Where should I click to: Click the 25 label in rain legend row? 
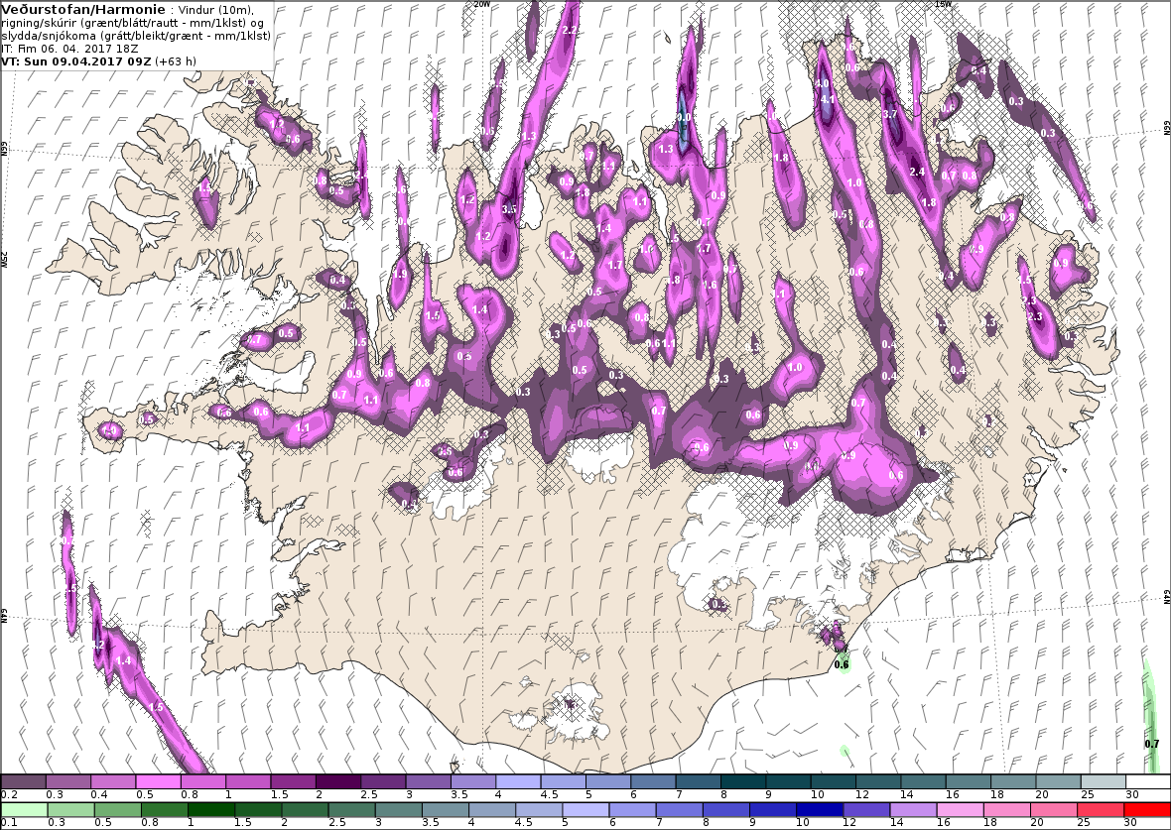[x=1084, y=822]
